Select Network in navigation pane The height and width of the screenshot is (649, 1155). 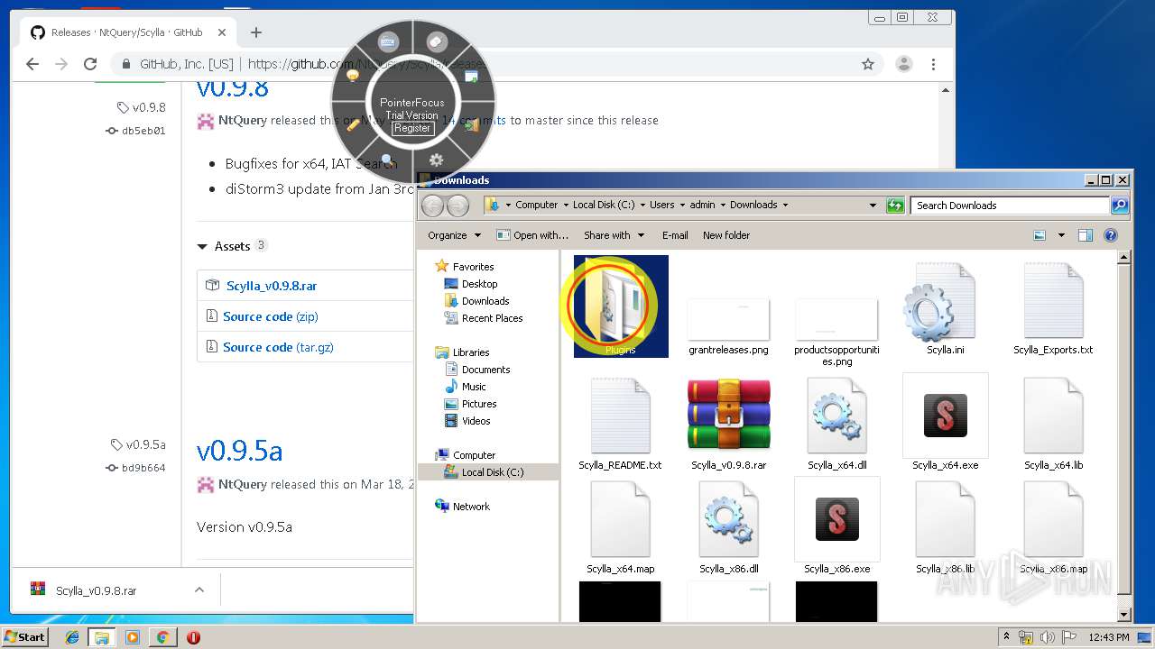471,507
